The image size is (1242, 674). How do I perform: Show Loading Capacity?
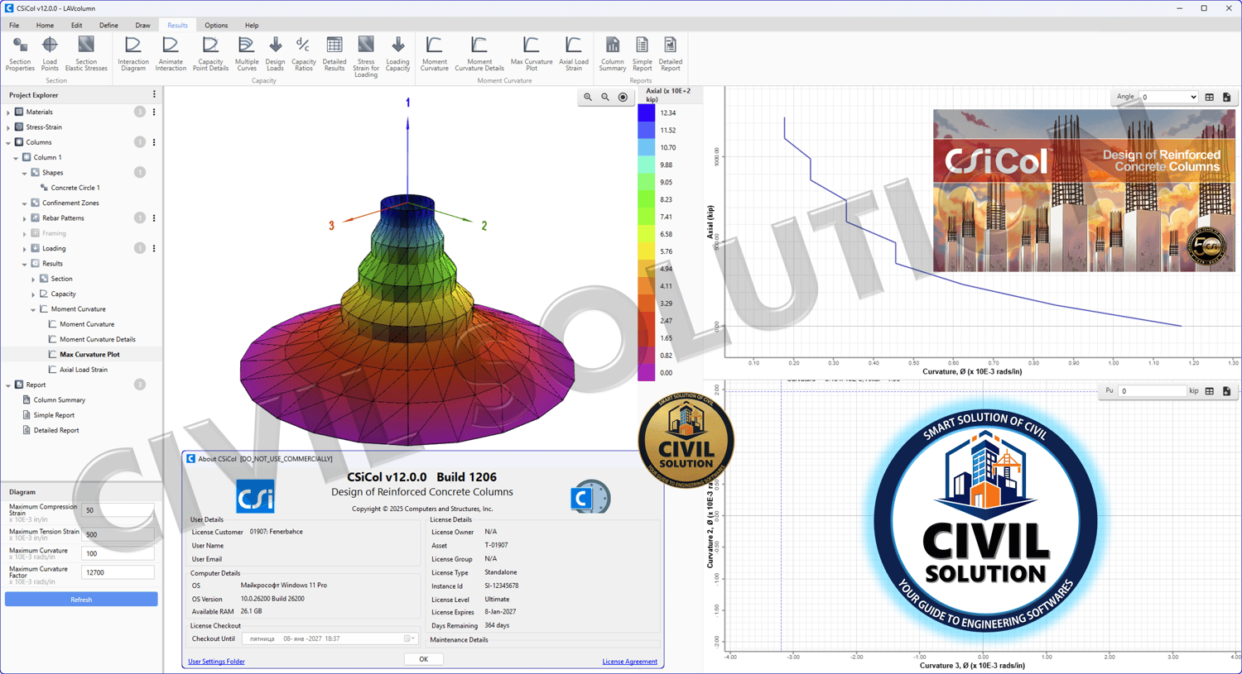[x=397, y=54]
